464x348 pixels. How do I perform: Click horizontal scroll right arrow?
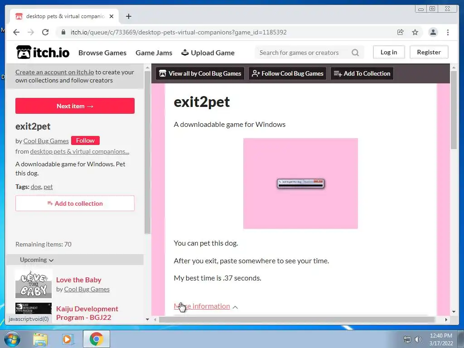[446, 319]
